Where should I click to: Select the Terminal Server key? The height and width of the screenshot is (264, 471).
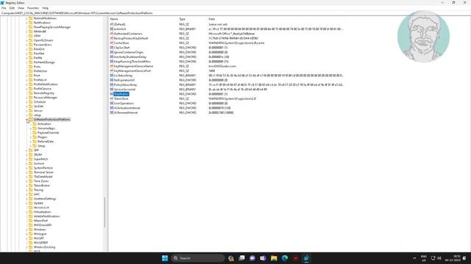(43, 172)
